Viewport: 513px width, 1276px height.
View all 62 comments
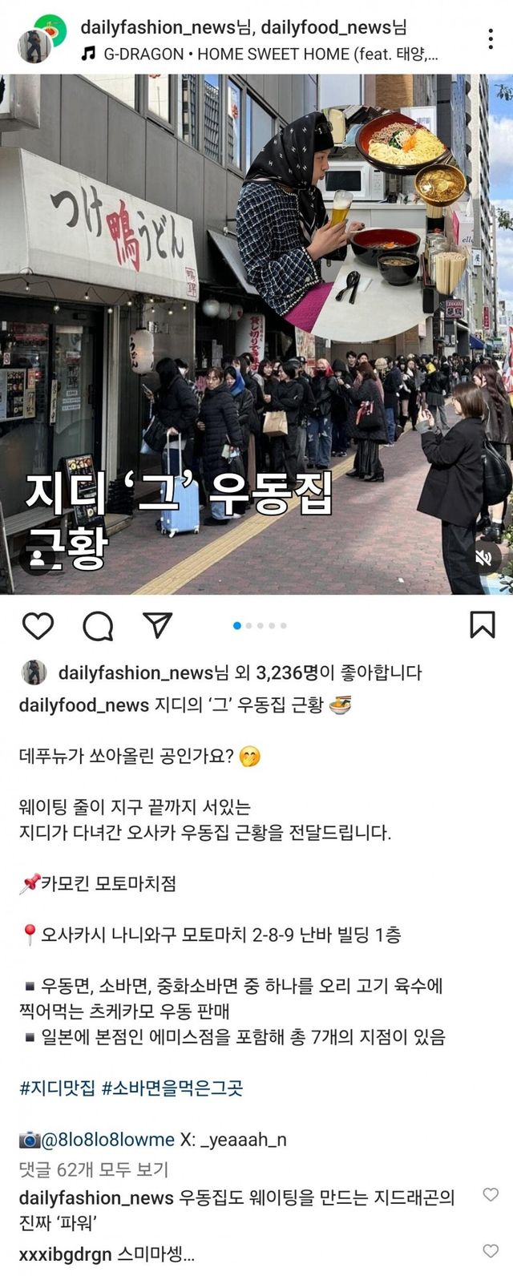coord(94,1169)
